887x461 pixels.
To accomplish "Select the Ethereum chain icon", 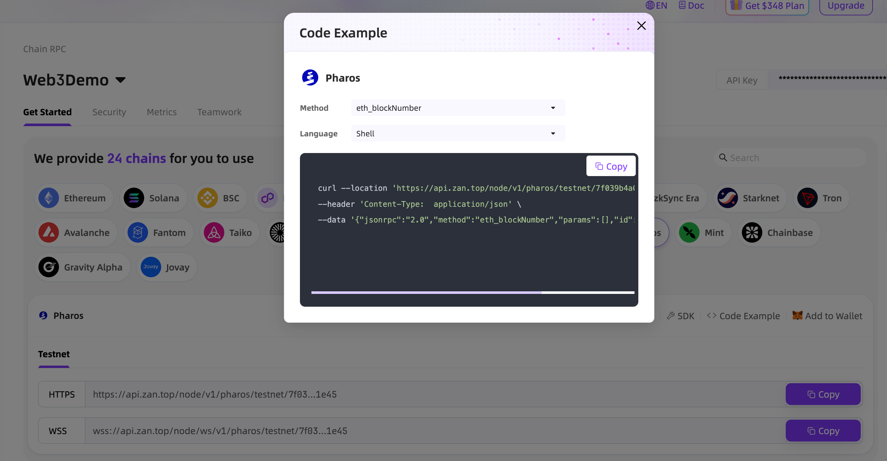I will click(x=49, y=198).
